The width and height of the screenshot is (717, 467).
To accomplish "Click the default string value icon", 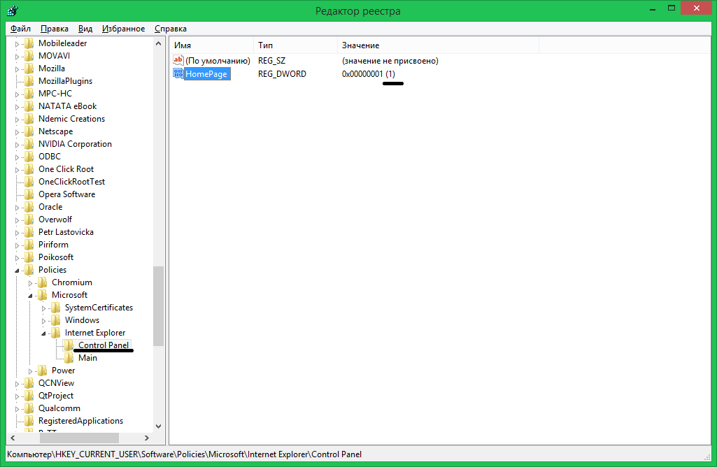I will tap(178, 61).
